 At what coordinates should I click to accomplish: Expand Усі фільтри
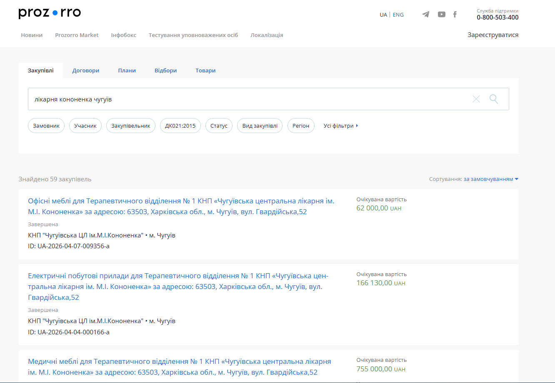pyautogui.click(x=341, y=126)
